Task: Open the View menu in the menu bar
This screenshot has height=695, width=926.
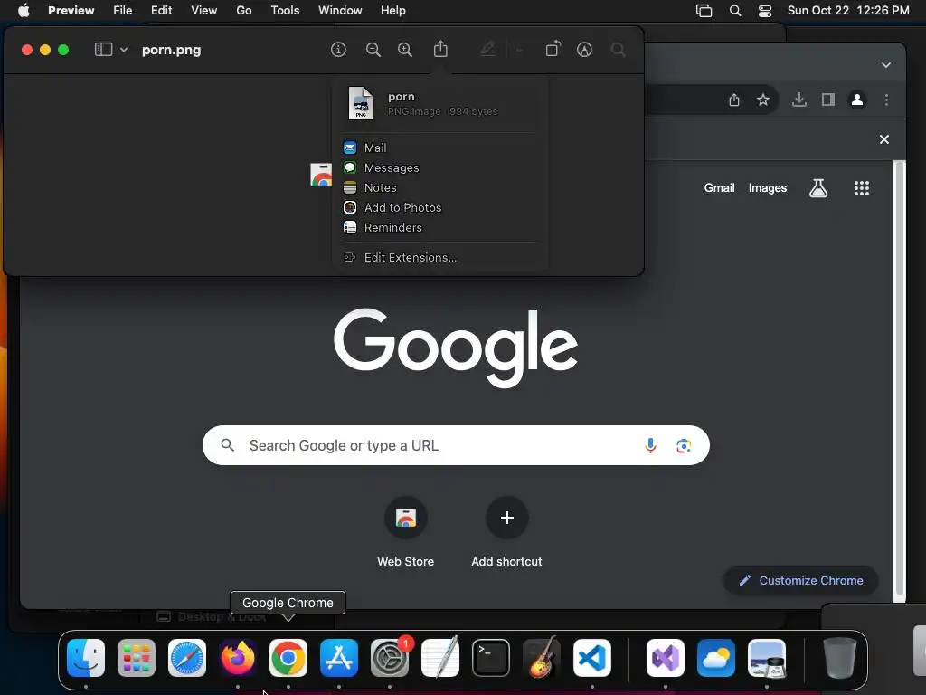Action: (x=203, y=11)
